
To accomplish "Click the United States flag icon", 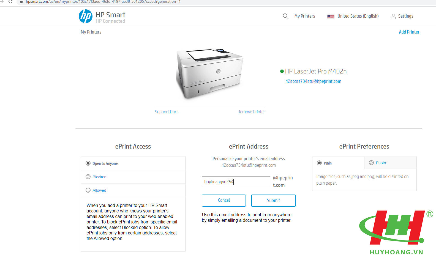I will coord(331,16).
